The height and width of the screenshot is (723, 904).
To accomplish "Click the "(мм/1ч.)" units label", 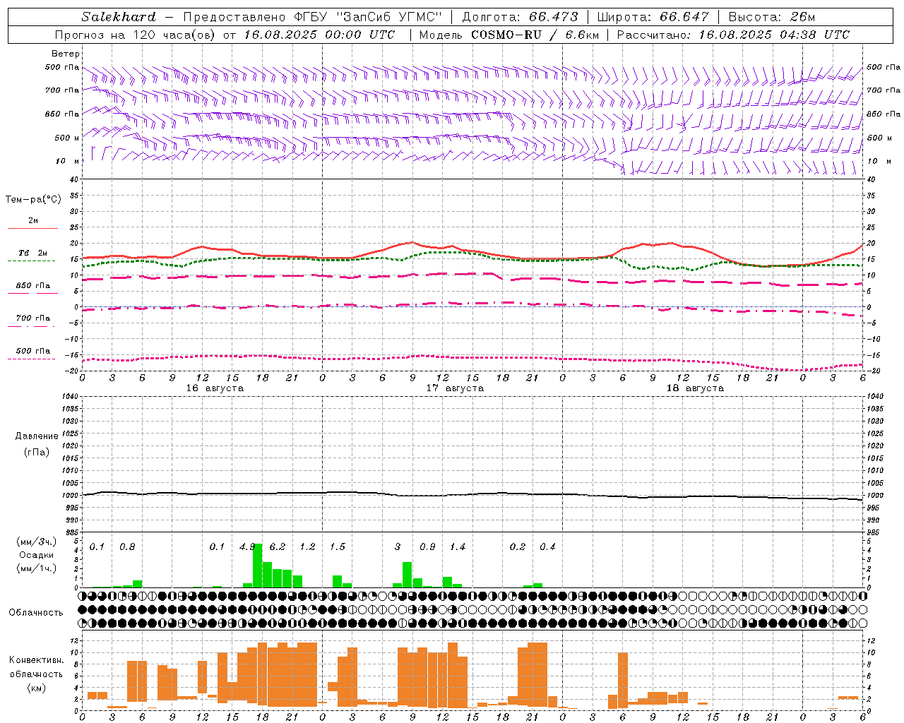I will tap(37, 568).
